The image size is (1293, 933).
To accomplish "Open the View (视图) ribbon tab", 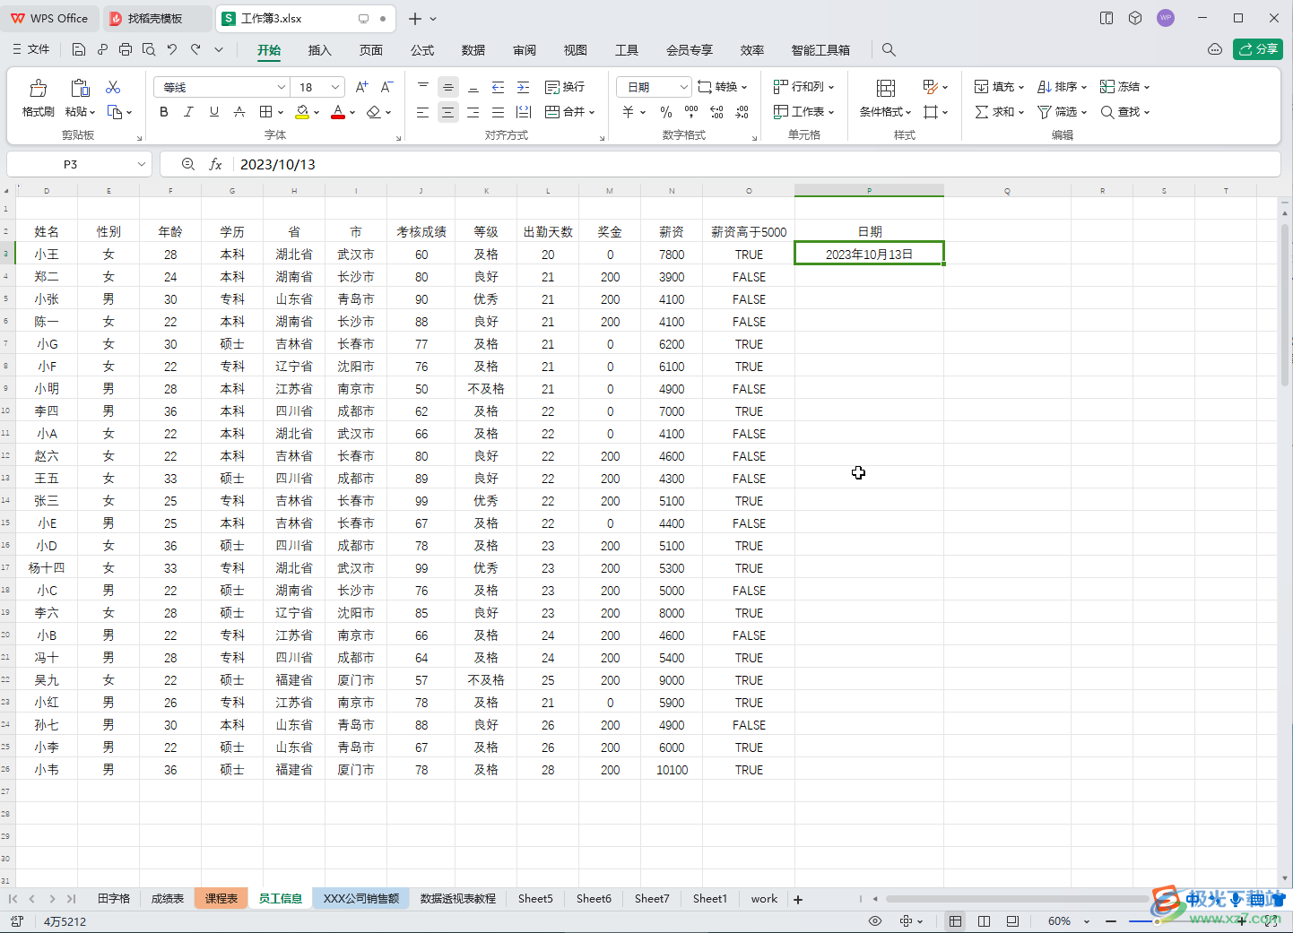I will point(576,50).
